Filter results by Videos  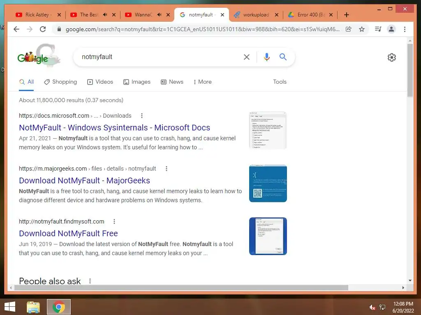pos(100,82)
